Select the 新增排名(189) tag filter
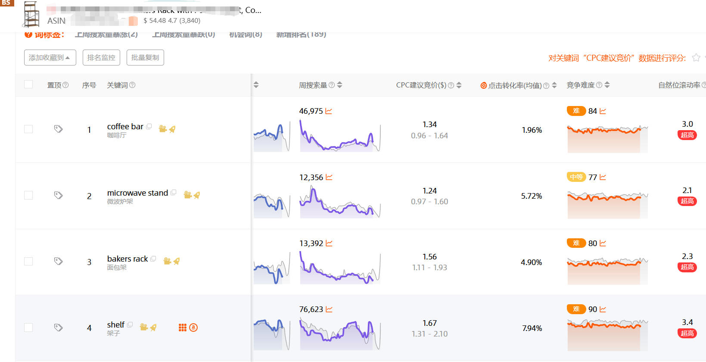The width and height of the screenshot is (706, 362). click(301, 34)
